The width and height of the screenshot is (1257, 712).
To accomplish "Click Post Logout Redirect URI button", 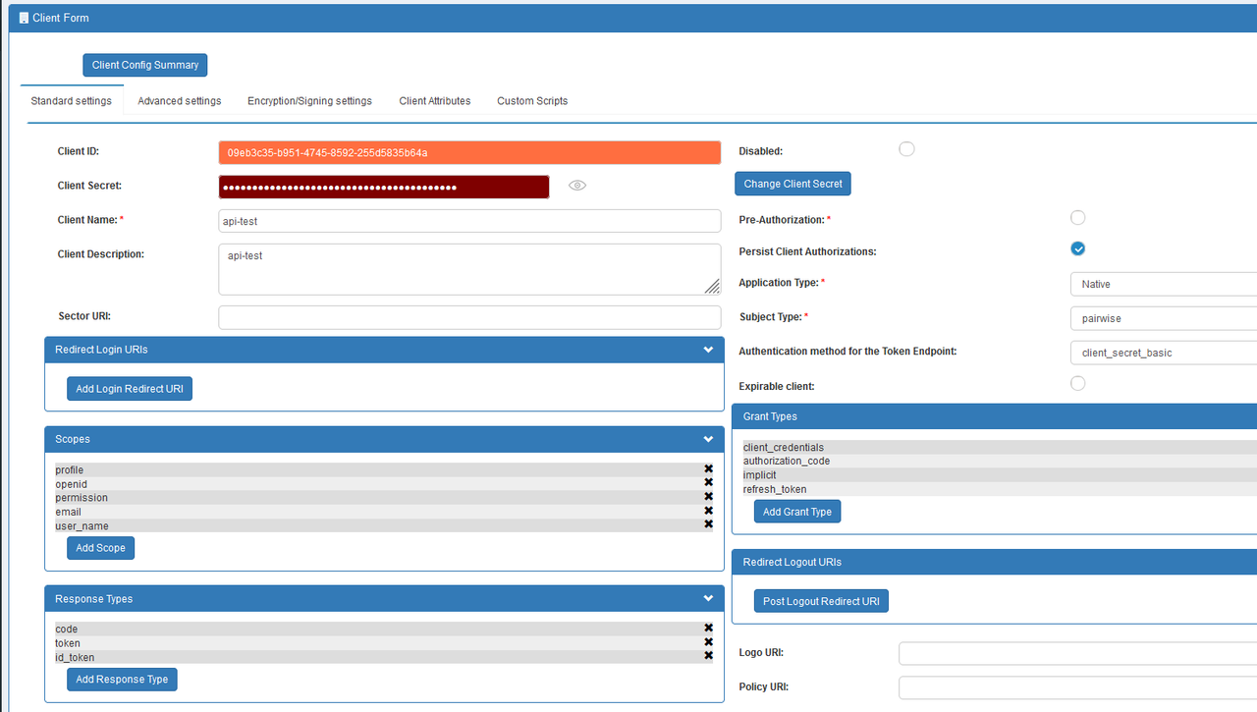I will tap(821, 601).
